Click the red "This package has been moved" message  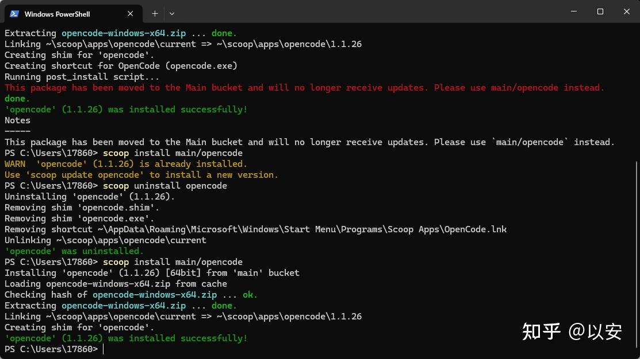pyautogui.click(x=304, y=88)
